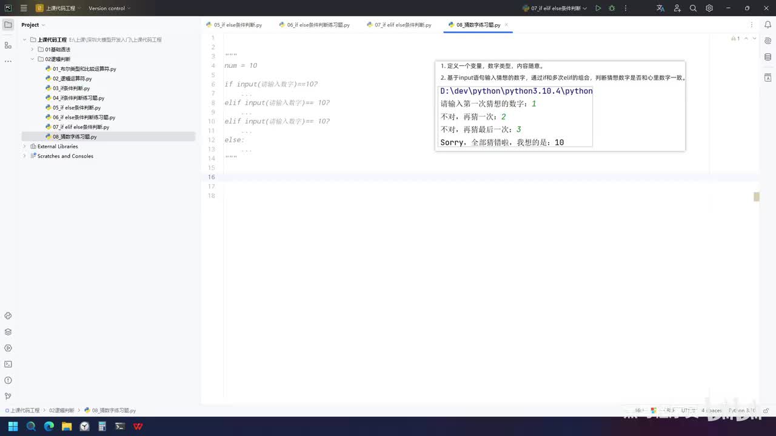Select 05_if else条件判断.py in project tree
776x436 pixels.
pos(72,108)
